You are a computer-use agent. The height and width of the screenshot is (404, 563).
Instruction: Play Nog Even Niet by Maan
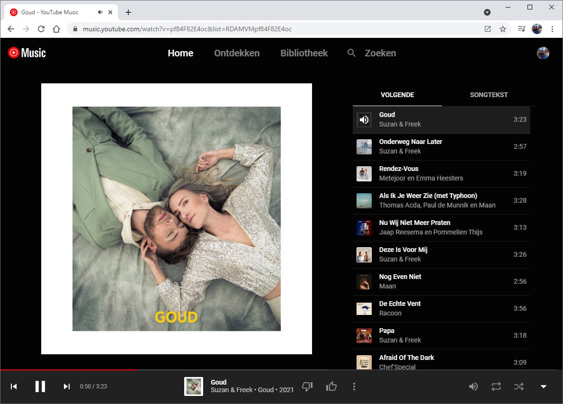click(441, 281)
